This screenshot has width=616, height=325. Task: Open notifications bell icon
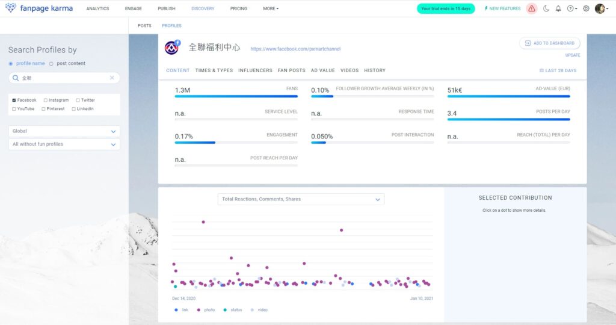[558, 8]
